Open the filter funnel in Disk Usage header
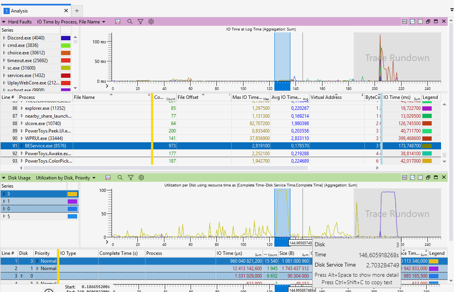 point(131,177)
